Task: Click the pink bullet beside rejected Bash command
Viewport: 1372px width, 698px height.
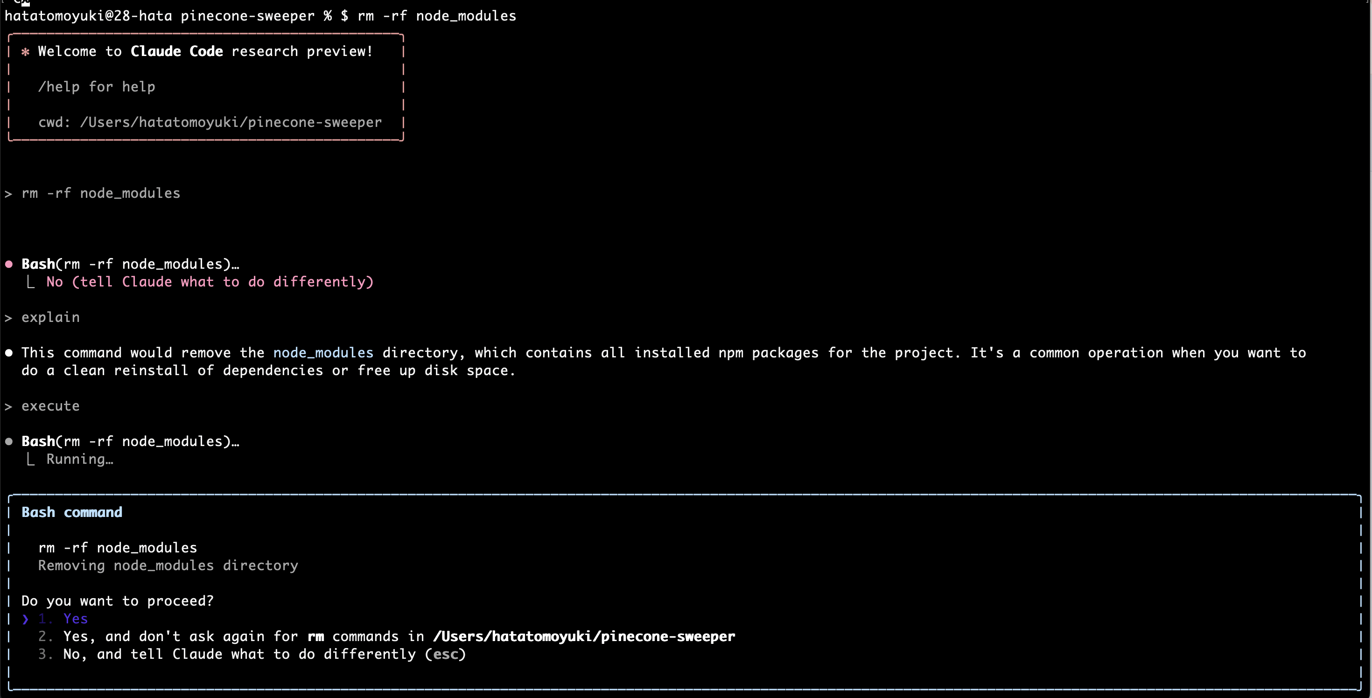Action: 9,264
